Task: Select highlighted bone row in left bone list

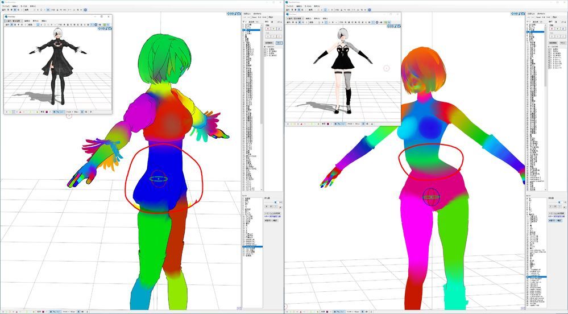Action: 251,30
